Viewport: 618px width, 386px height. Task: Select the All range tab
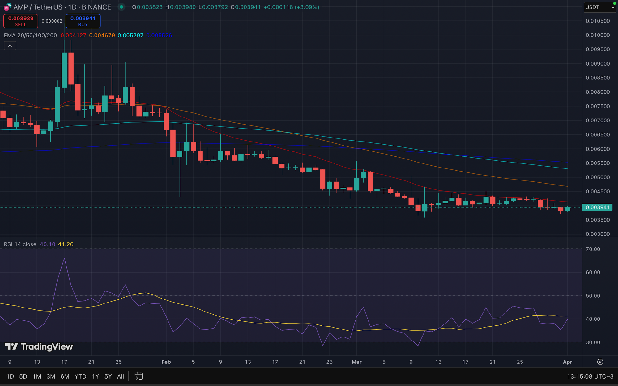click(120, 376)
